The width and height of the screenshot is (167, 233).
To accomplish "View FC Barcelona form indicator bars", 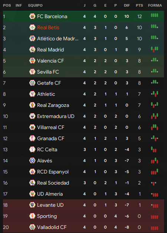I will [x=154, y=15].
